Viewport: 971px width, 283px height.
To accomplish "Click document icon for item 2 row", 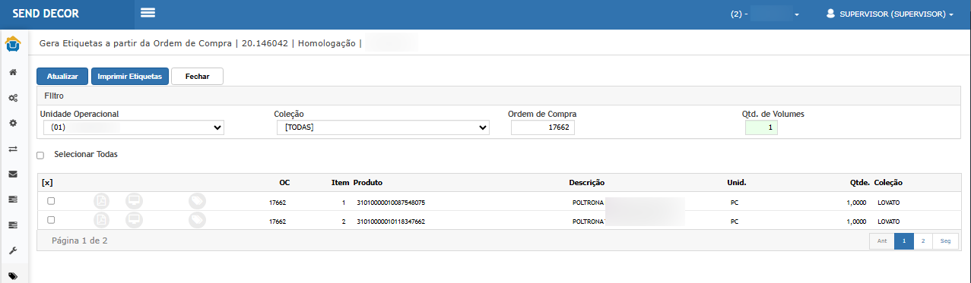I will tap(102, 220).
